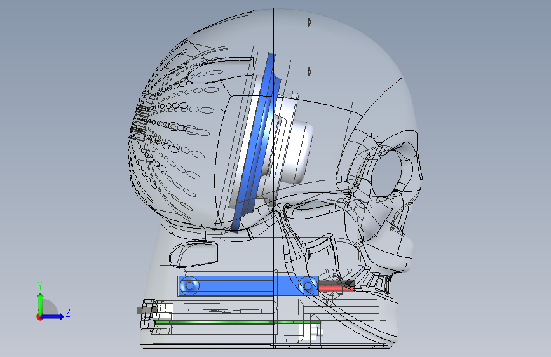551x357 pixels.
Task: Select the green circuit board strip in the base
Action: click(238, 322)
